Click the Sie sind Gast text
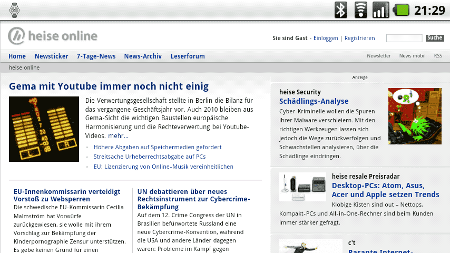 pos(290,38)
